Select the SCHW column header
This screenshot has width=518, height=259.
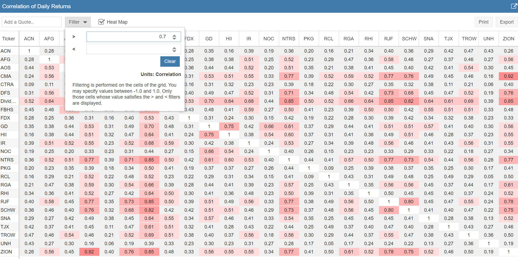click(409, 39)
